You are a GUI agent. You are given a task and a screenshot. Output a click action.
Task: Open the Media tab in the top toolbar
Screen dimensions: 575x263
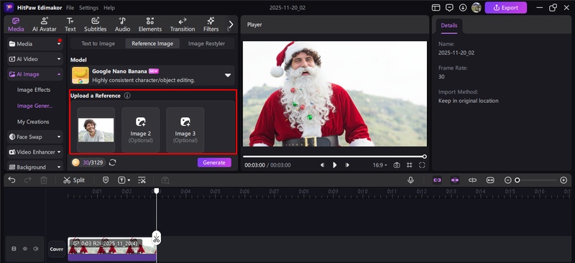[x=16, y=24]
